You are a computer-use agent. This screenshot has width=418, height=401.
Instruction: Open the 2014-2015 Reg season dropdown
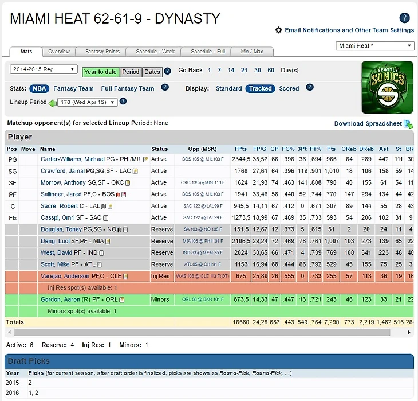(x=44, y=69)
